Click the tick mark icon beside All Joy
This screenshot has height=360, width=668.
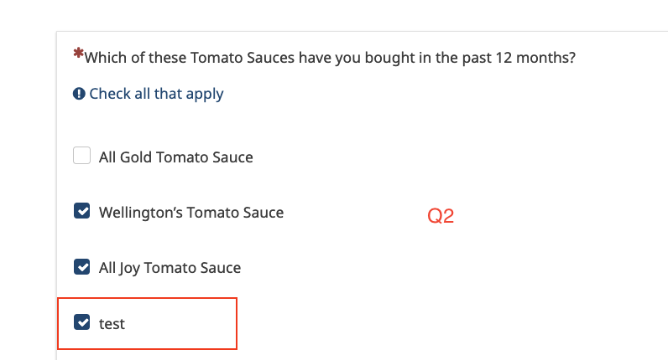[81, 267]
